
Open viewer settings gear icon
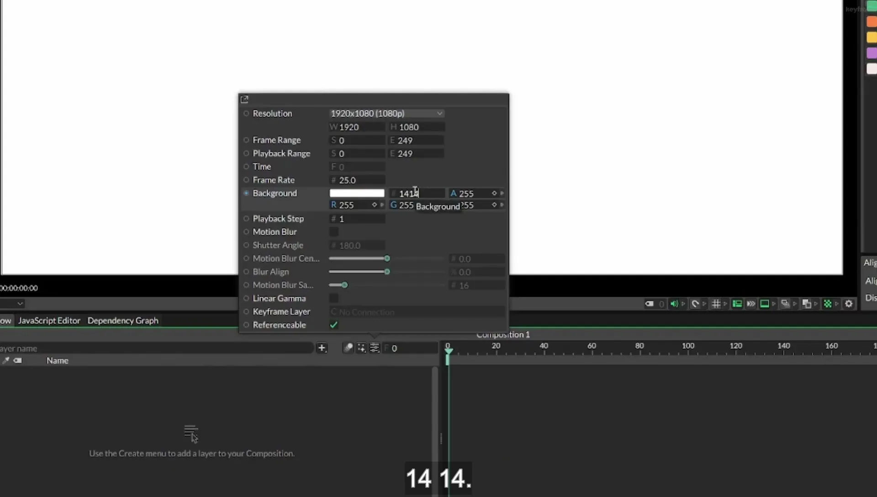(849, 304)
